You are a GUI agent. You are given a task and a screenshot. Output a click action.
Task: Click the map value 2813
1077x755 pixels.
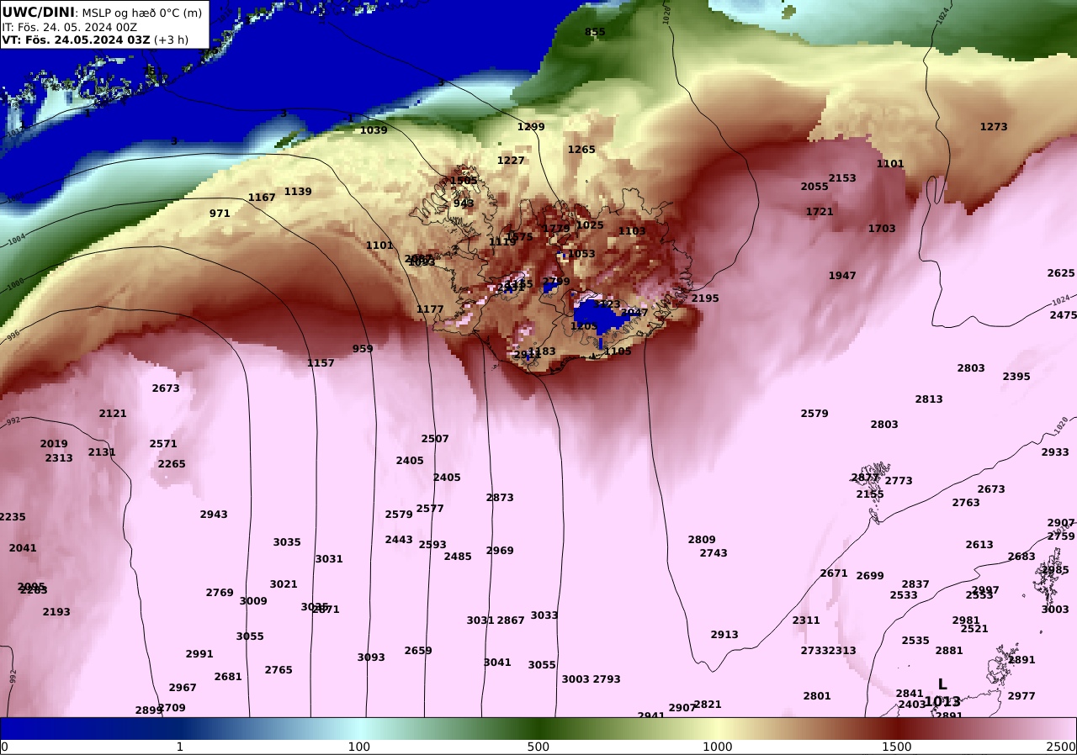929,399
